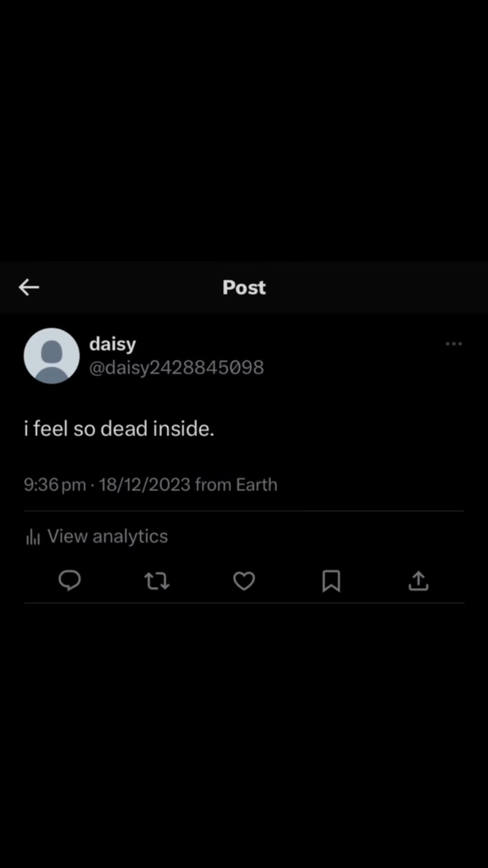
Task: Click the 9:36 pm timestamp
Action: click(54, 485)
